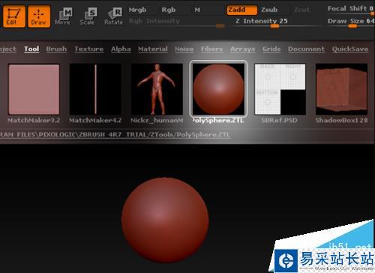Open the Noise tab in LightBox
The width and height of the screenshot is (375, 273).
(184, 49)
